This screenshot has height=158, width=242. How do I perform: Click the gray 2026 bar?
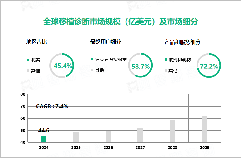(108, 136)
